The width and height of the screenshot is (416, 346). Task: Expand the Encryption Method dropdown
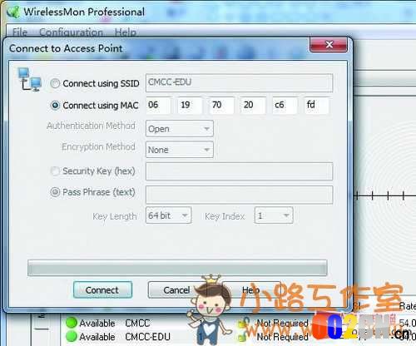click(180, 150)
